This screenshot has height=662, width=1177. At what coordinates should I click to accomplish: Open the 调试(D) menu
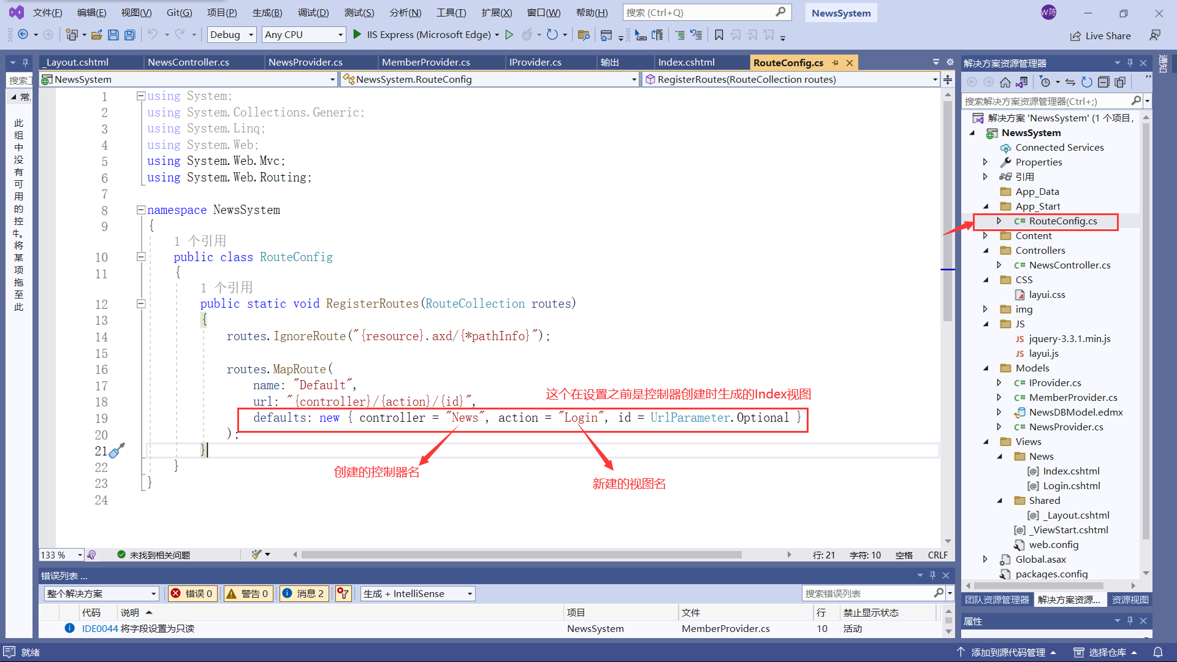[x=313, y=12]
